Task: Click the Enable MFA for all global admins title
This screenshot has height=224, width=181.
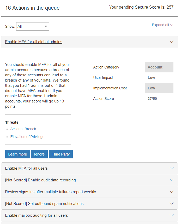Action: click(x=34, y=42)
